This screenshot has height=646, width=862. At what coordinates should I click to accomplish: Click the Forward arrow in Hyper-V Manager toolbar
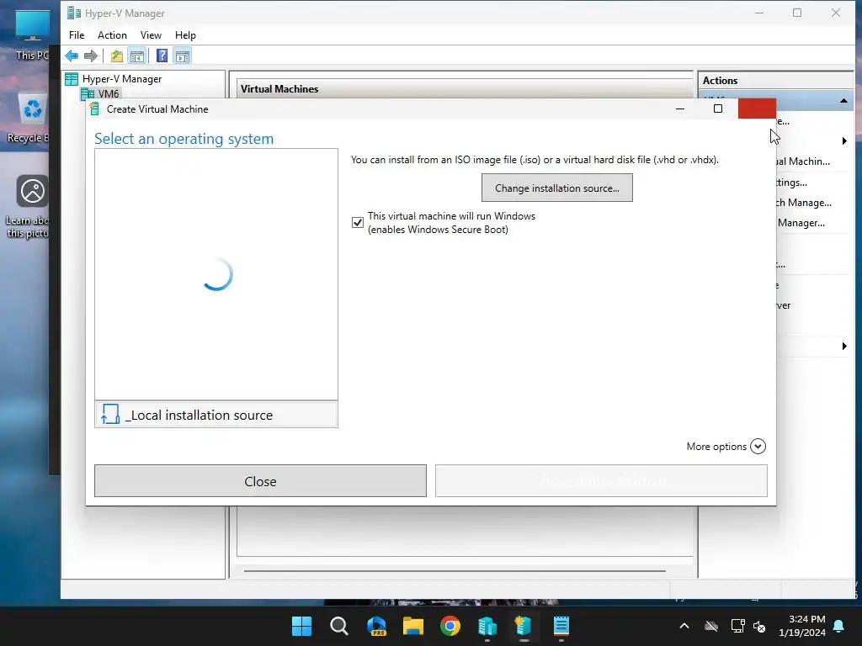pyautogui.click(x=91, y=56)
